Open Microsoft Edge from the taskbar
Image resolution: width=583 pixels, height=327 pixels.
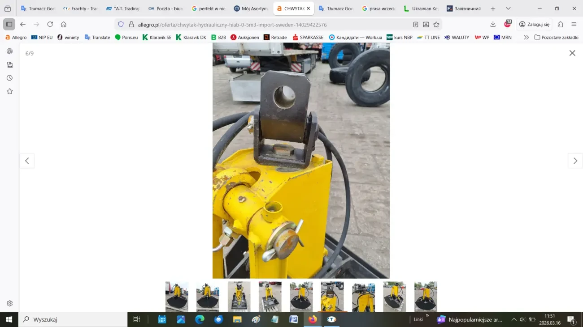tap(200, 319)
